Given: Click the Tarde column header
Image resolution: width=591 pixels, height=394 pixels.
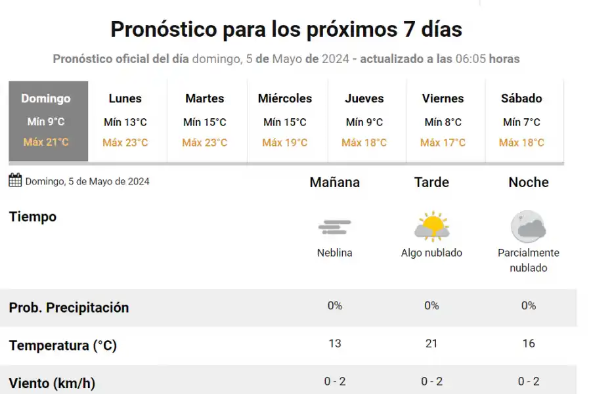Looking at the screenshot, I should pyautogui.click(x=431, y=183).
